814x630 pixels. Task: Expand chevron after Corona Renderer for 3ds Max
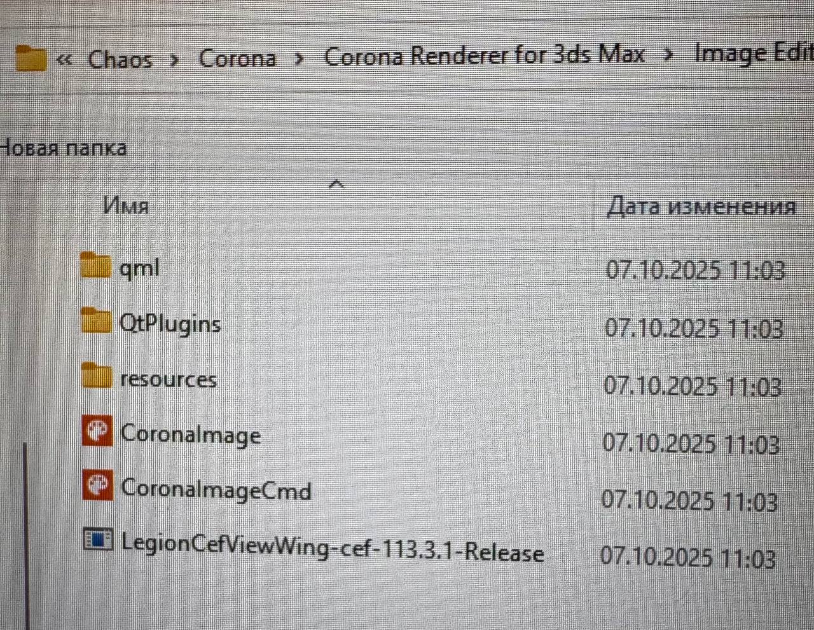click(668, 55)
